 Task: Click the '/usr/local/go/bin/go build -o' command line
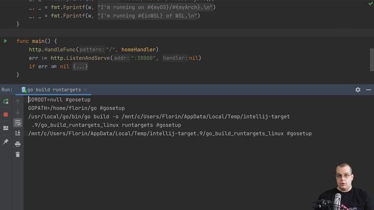pos(159,117)
